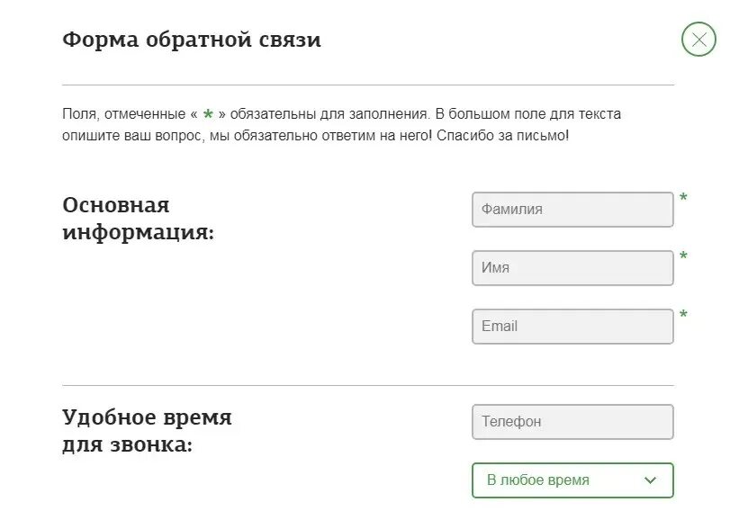739x520 pixels.
Task: Click the «Форма обратной связи» title
Action: (192, 40)
